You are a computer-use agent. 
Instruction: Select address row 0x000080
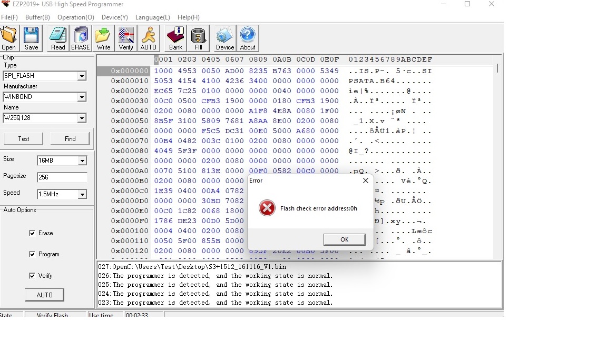pos(129,151)
